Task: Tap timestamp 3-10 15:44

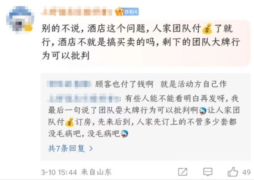Action: 59,172
